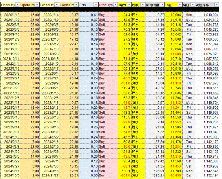The image size is (222, 179).
Task: Open the 保有時間 column filter dropdown
Action: tap(163, 5)
